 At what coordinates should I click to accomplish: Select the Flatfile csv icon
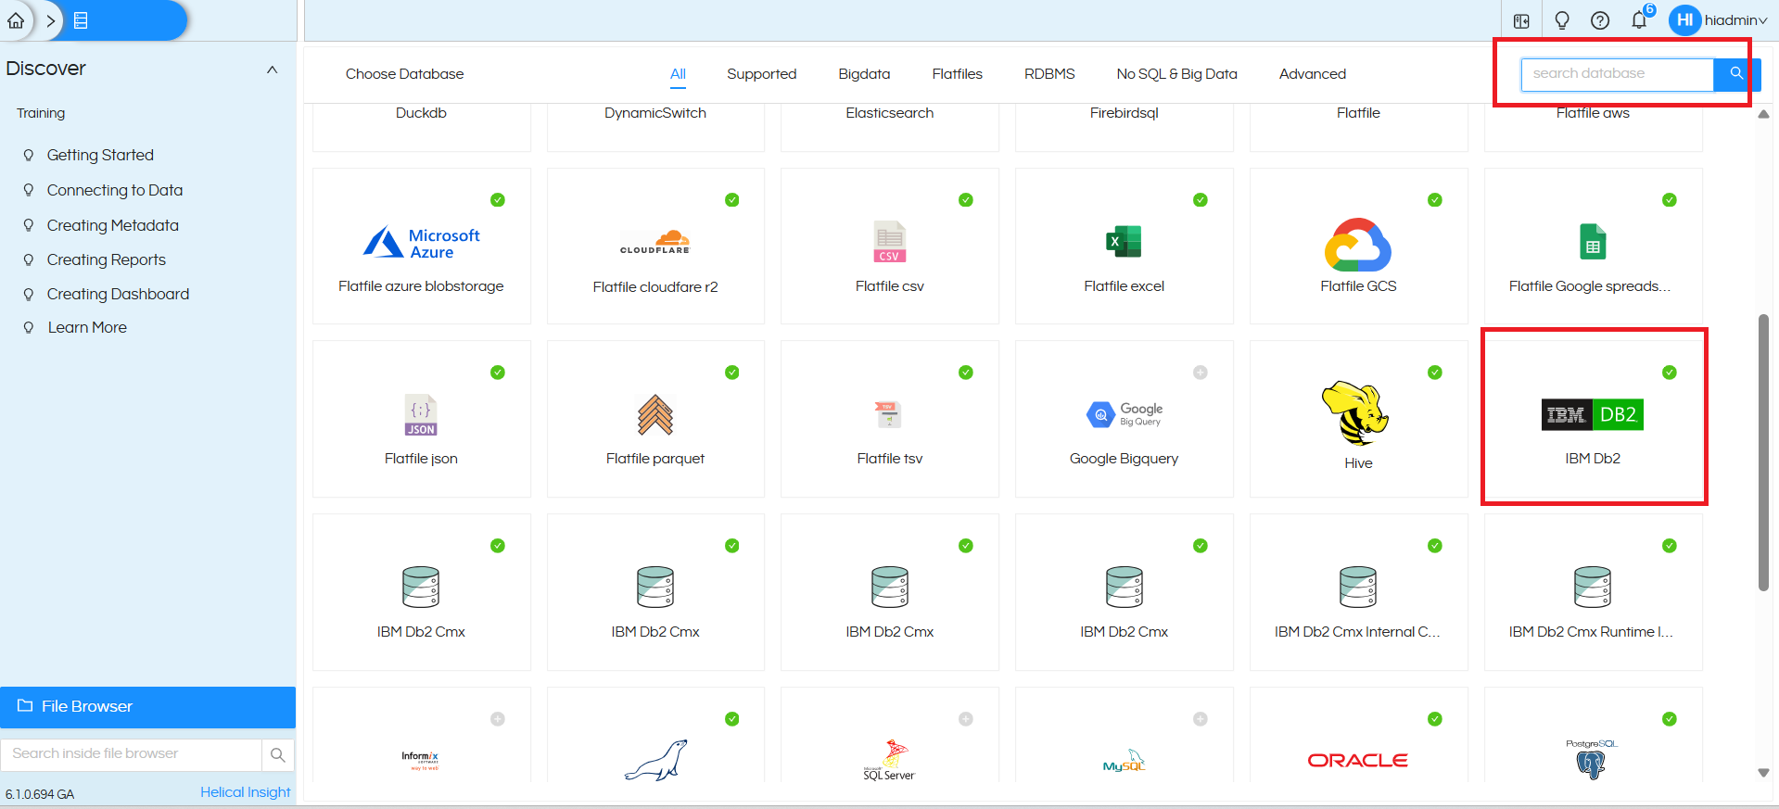(889, 242)
